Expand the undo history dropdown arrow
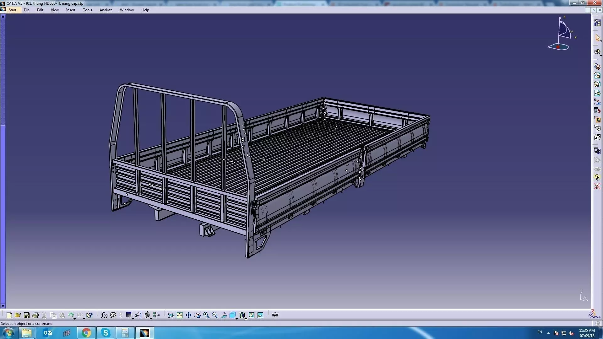The width and height of the screenshot is (603, 339). (74, 319)
